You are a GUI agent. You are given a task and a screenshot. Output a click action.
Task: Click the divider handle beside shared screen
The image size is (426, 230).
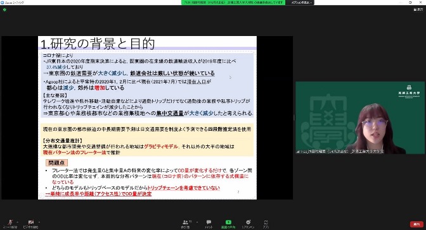pos(294,118)
